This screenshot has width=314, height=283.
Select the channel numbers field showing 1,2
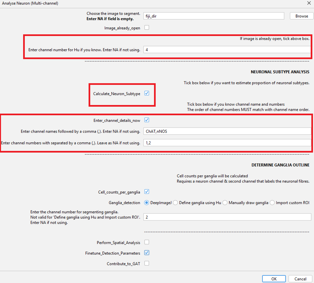[x=227, y=143]
